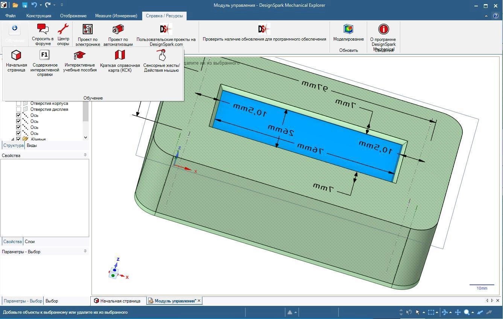Click the help question mark icon
The width and height of the screenshot is (503, 319).
coord(496,16)
